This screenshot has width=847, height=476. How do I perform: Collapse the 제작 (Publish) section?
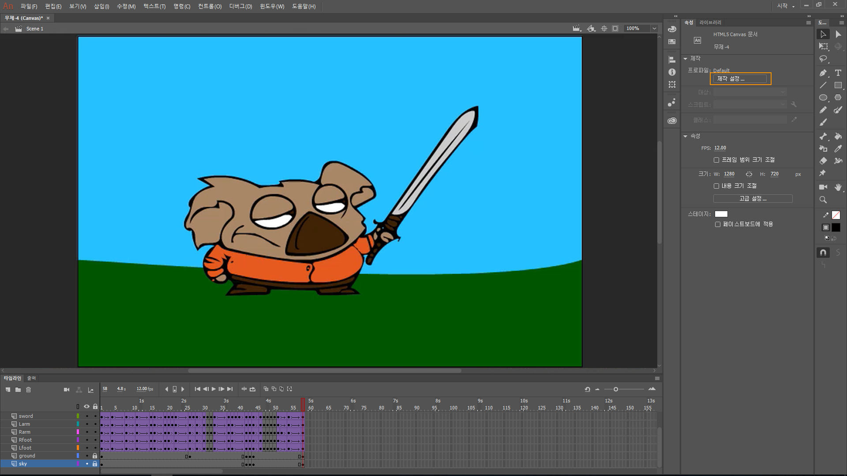coord(686,59)
